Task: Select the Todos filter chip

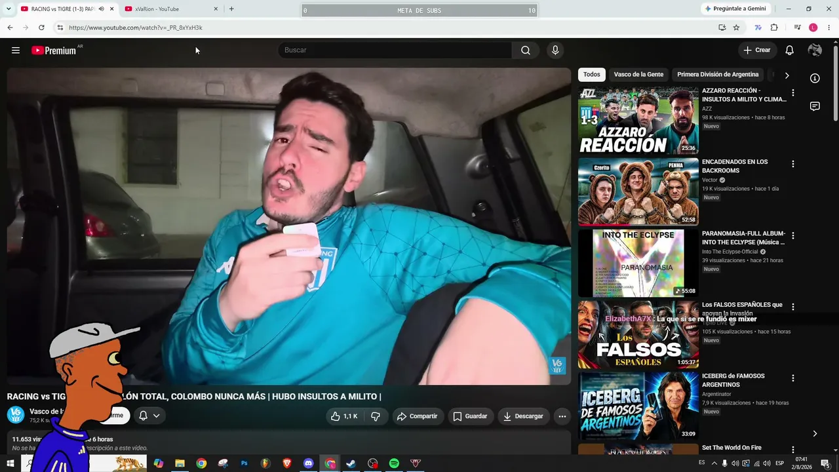Action: [x=592, y=75]
